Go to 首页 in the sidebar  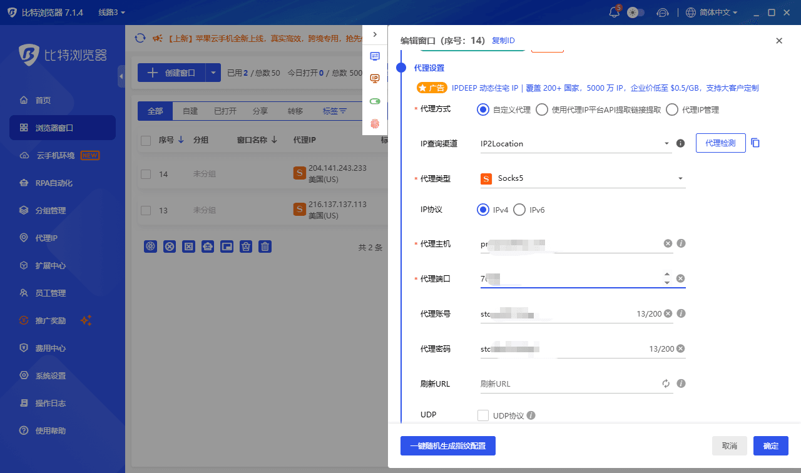pos(63,100)
